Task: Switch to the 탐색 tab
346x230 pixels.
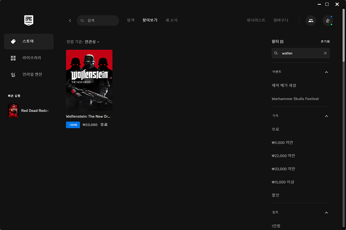Action: 131,20
